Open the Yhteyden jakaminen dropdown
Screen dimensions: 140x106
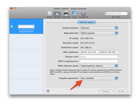click(99, 78)
